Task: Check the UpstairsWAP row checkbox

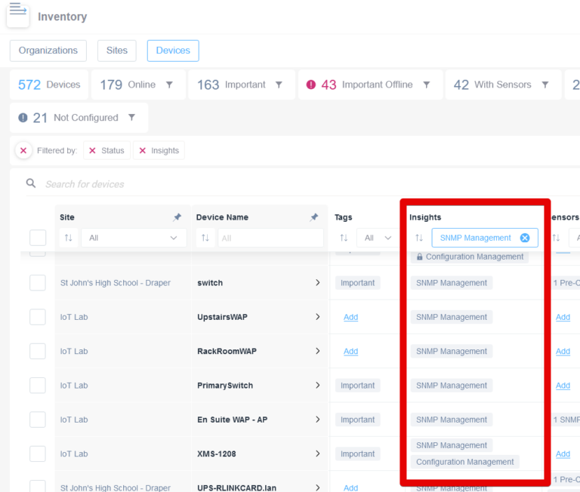Action: 38,317
